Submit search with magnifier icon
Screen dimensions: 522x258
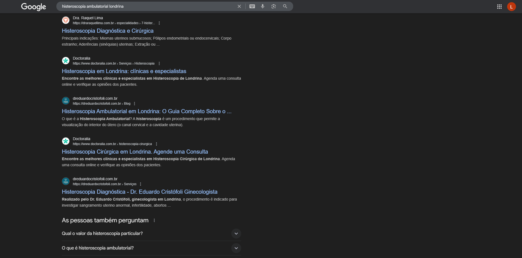(285, 6)
